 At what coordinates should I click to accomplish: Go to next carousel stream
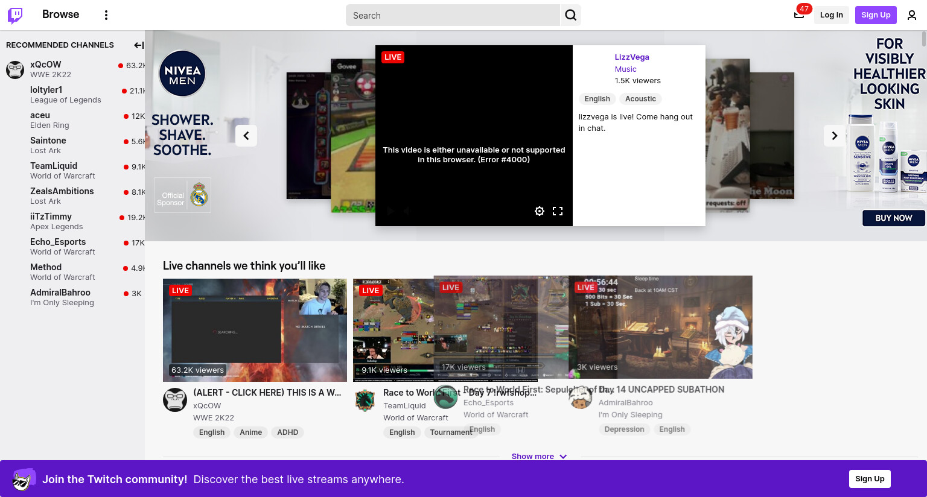[x=835, y=136]
